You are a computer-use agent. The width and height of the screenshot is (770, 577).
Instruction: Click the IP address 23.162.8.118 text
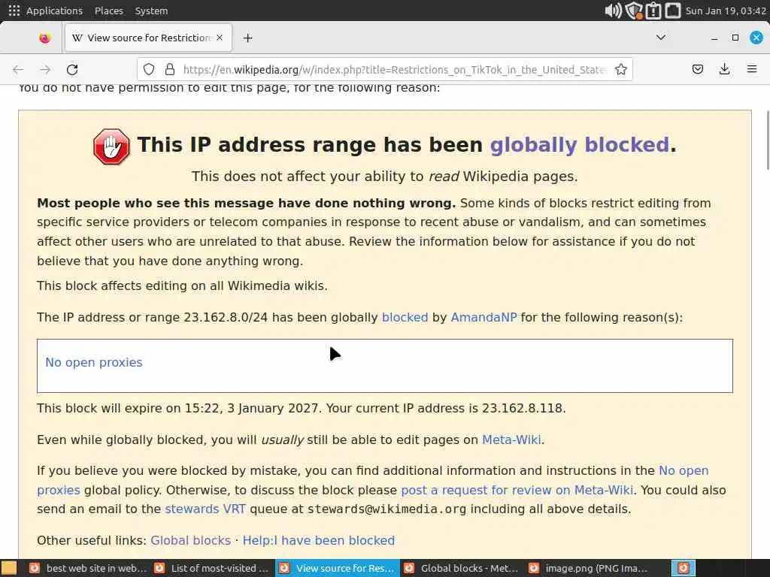pyautogui.click(x=522, y=408)
